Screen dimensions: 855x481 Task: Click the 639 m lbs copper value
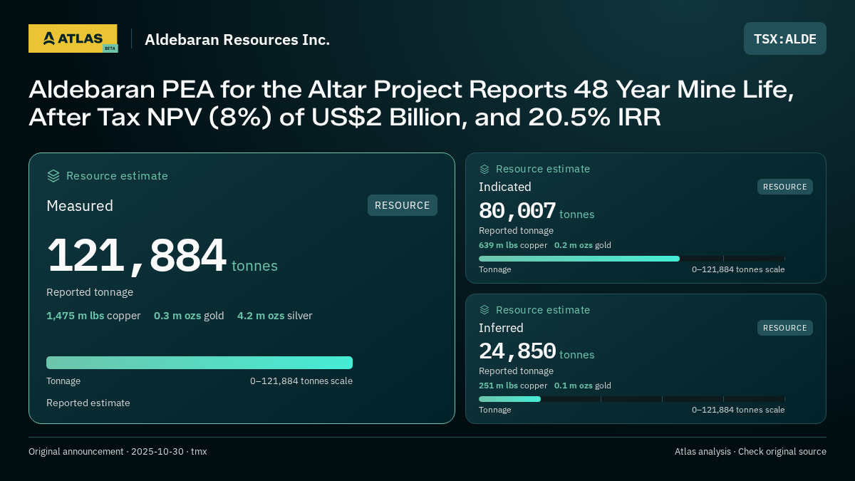pos(513,245)
